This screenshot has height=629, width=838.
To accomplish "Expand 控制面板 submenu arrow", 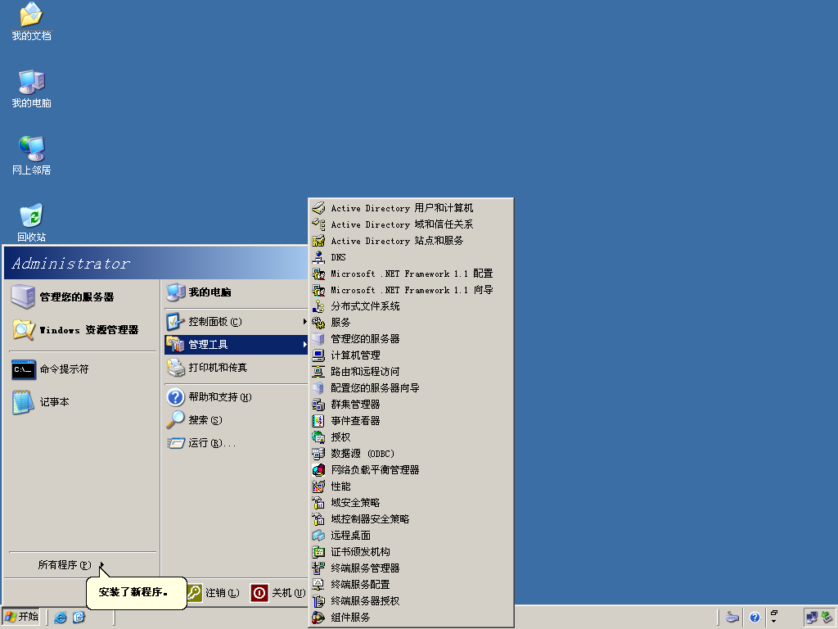I will (x=304, y=321).
